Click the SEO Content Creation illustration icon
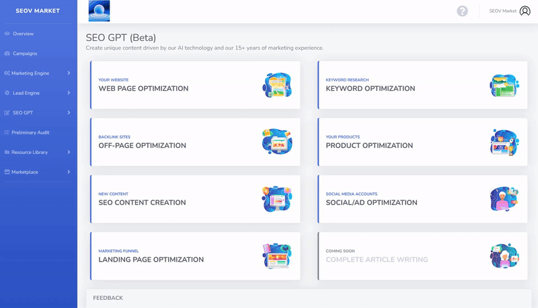 276,199
